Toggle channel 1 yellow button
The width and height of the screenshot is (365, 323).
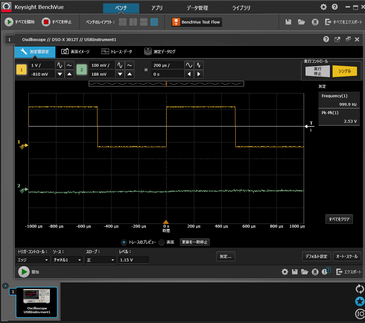[21, 70]
